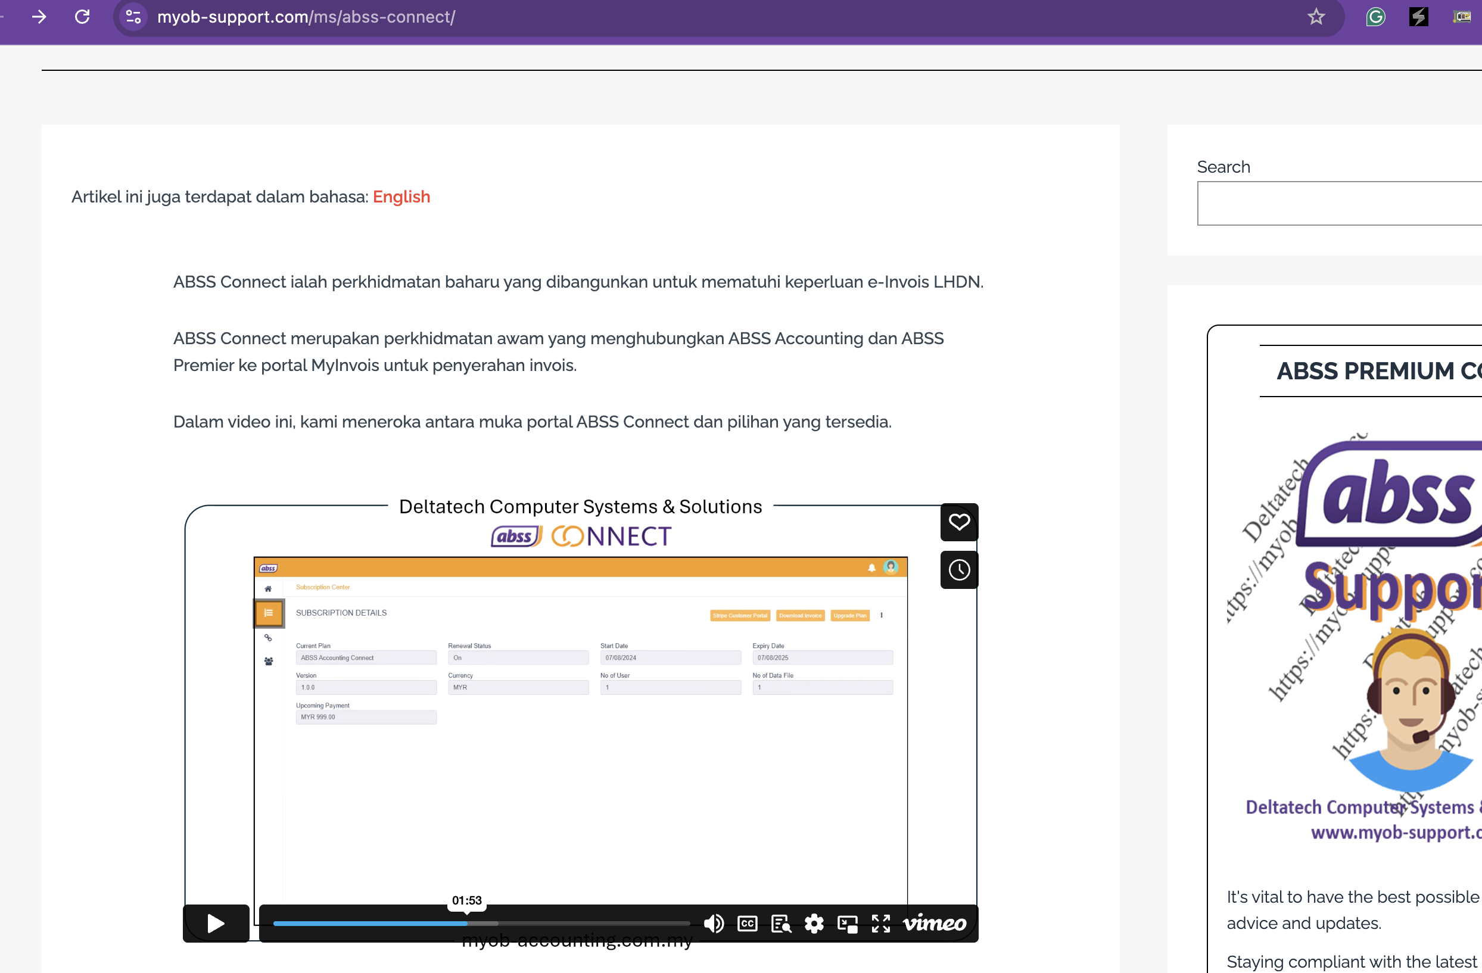
Task: Select subscription list icon in video sidebar
Action: pos(269,613)
